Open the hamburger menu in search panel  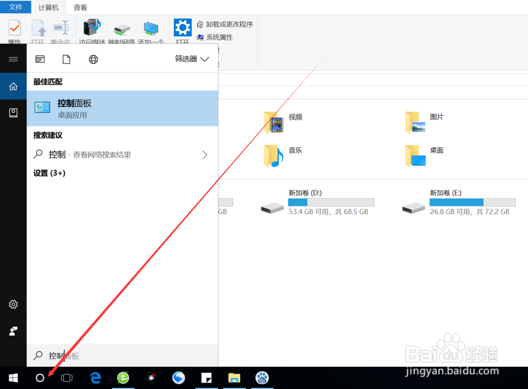(x=13, y=59)
